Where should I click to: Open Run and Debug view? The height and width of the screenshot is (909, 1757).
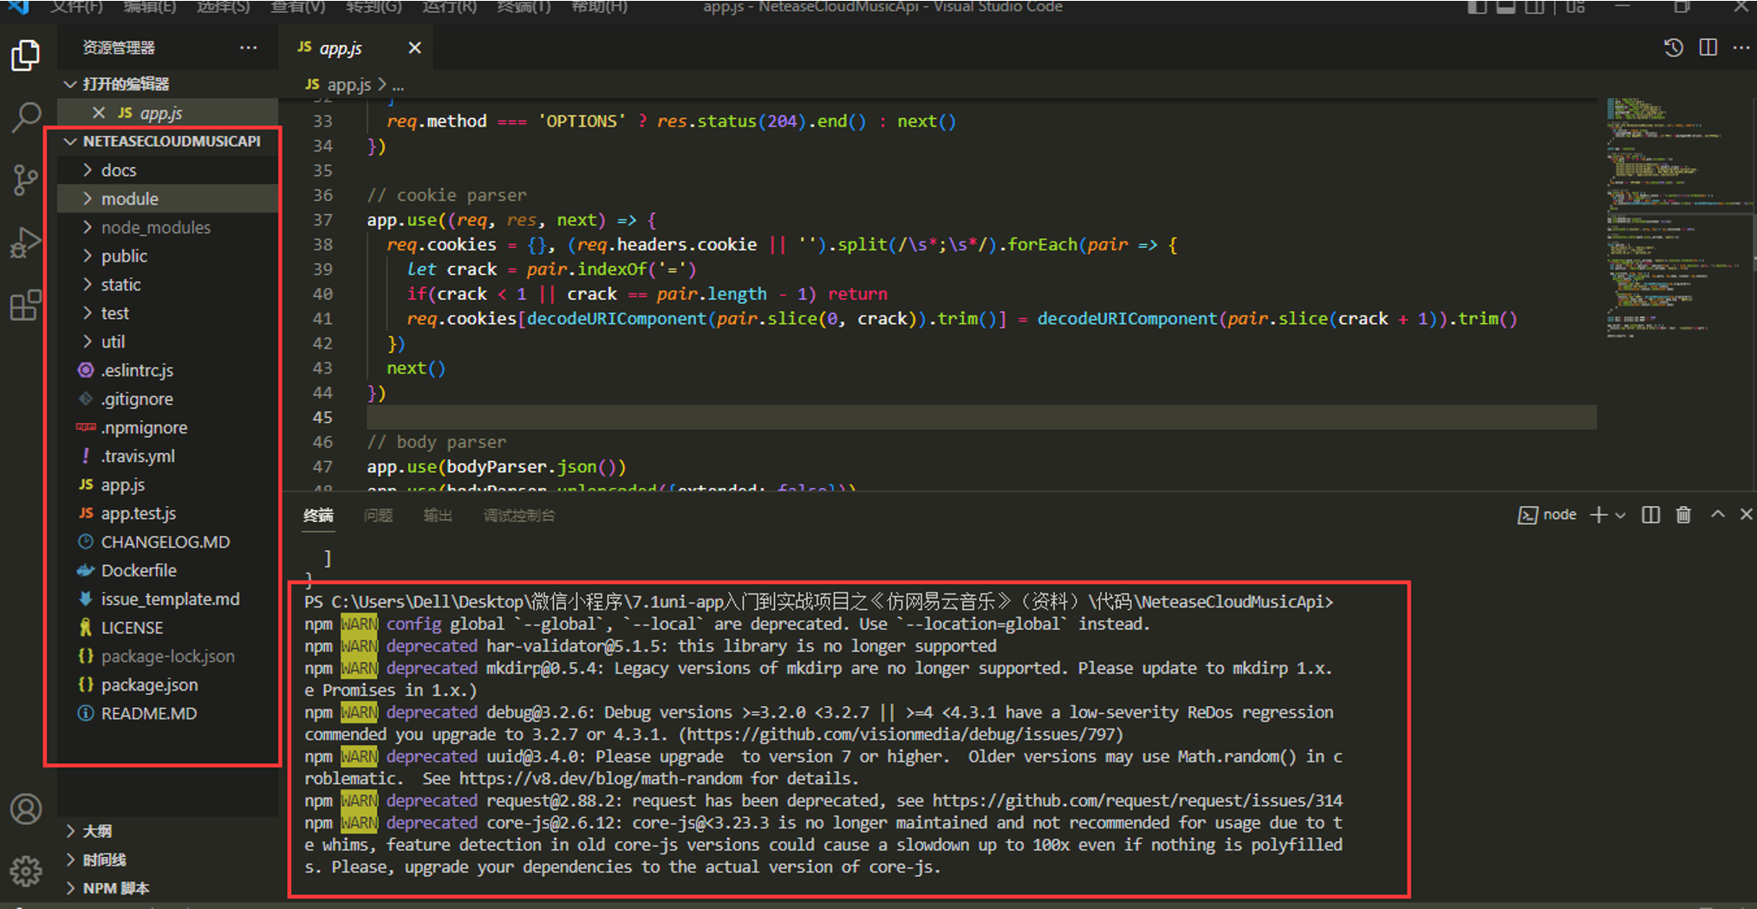click(x=26, y=242)
